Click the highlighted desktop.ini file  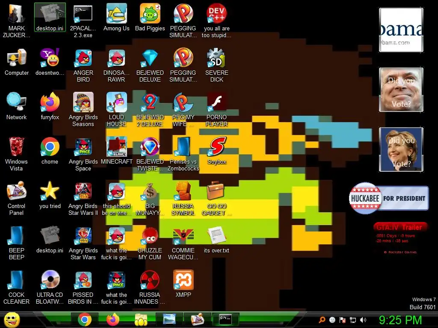click(x=50, y=17)
